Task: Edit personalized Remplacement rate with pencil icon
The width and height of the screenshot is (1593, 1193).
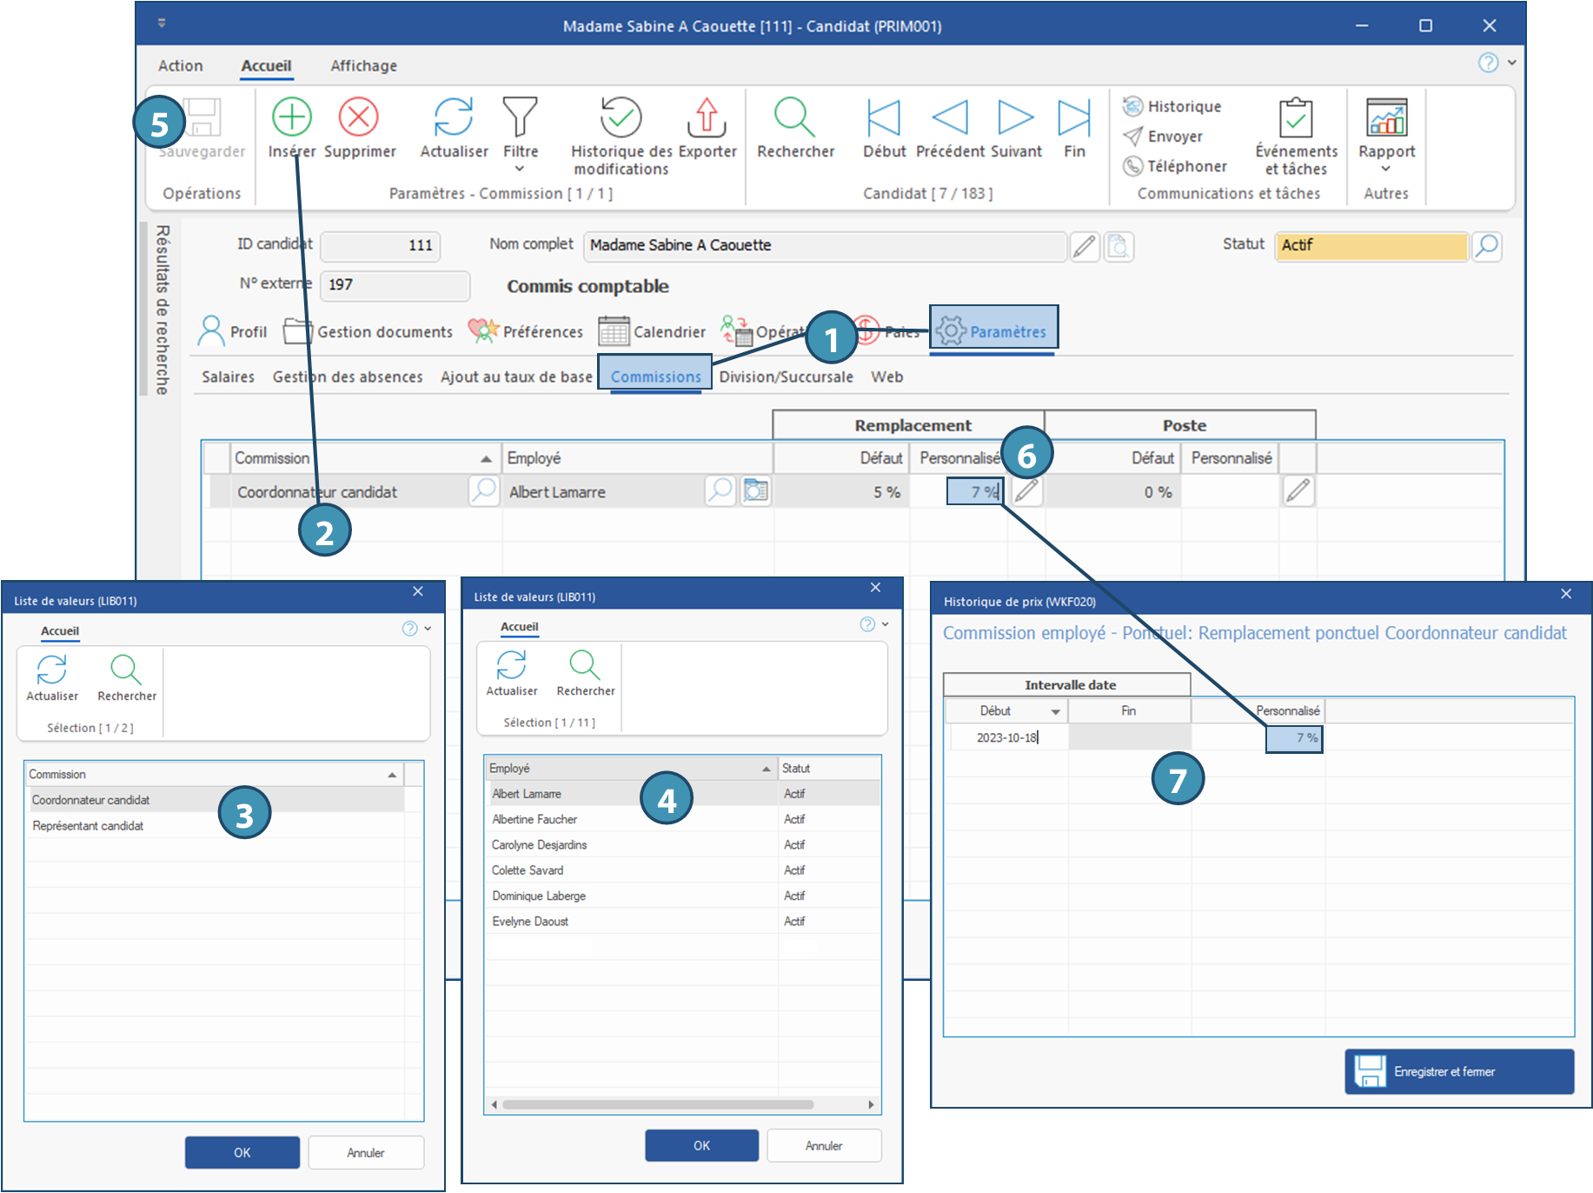Action: 1026,491
